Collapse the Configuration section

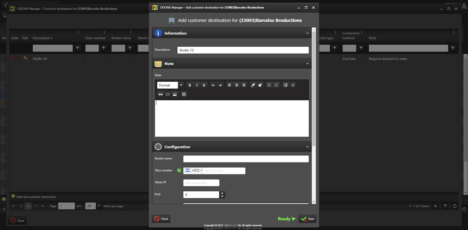[307, 147]
